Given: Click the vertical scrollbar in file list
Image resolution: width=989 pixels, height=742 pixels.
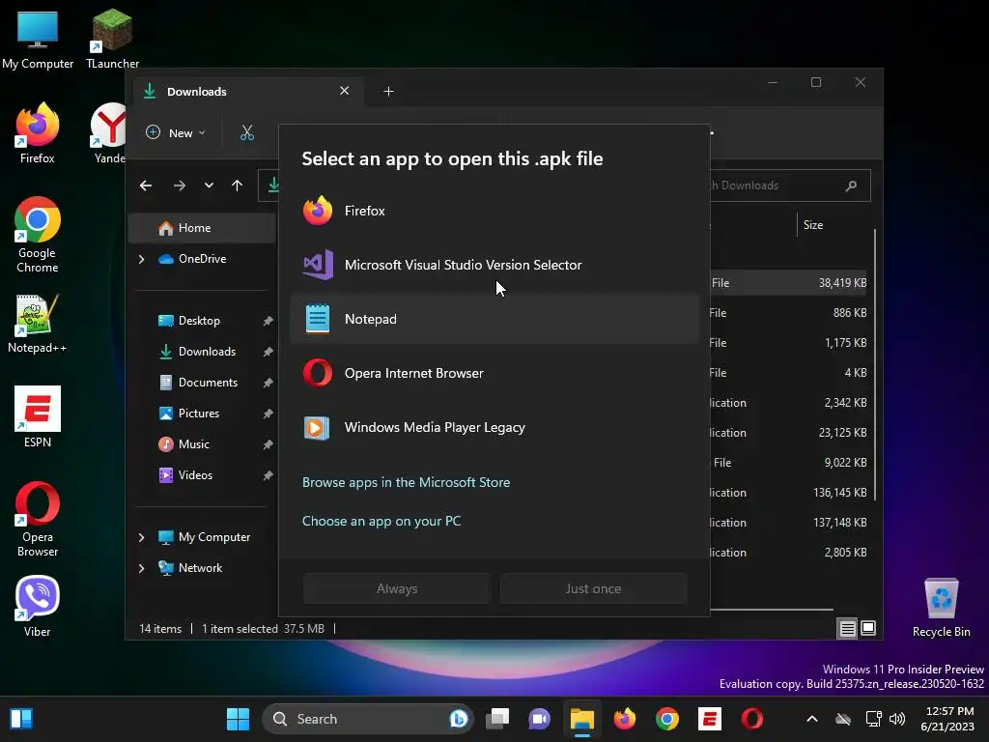Looking at the screenshot, I should pyautogui.click(x=875, y=366).
